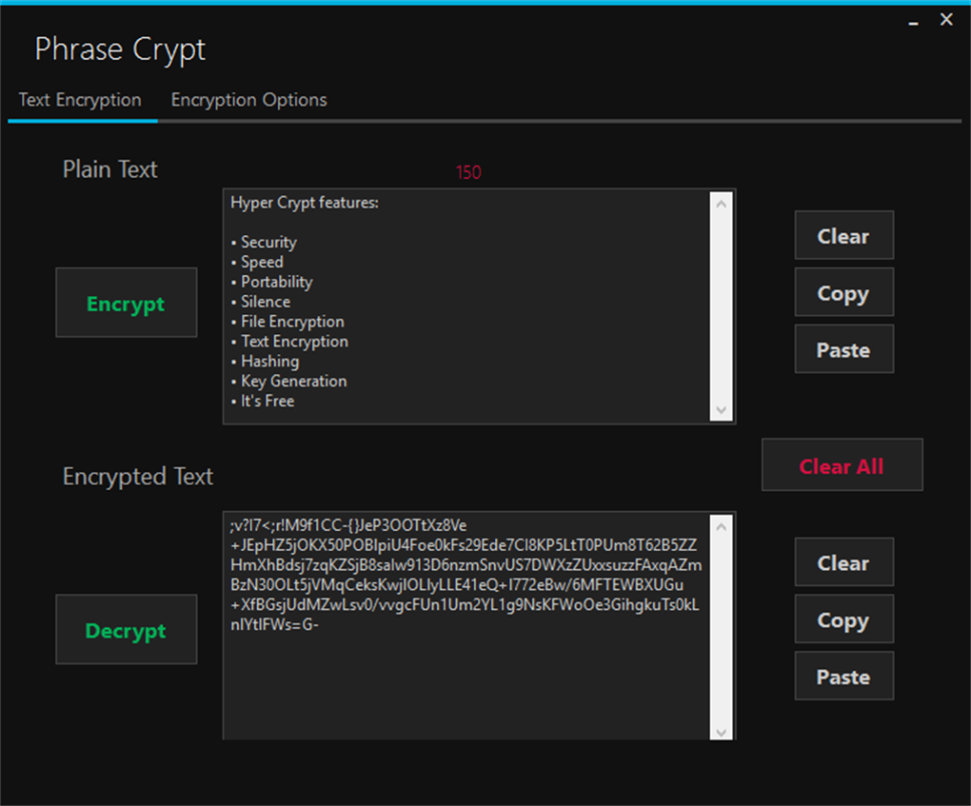The width and height of the screenshot is (971, 806).
Task: Click the 'Hyper Crypt features:' line
Action: (x=304, y=203)
